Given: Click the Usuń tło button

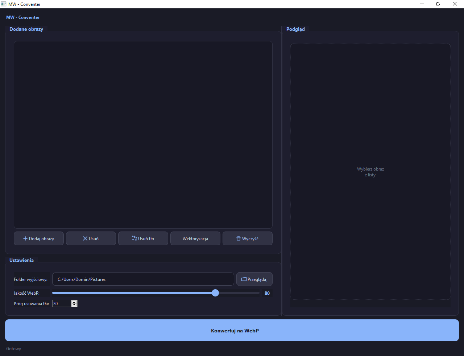Looking at the screenshot, I should pyautogui.click(x=143, y=238).
